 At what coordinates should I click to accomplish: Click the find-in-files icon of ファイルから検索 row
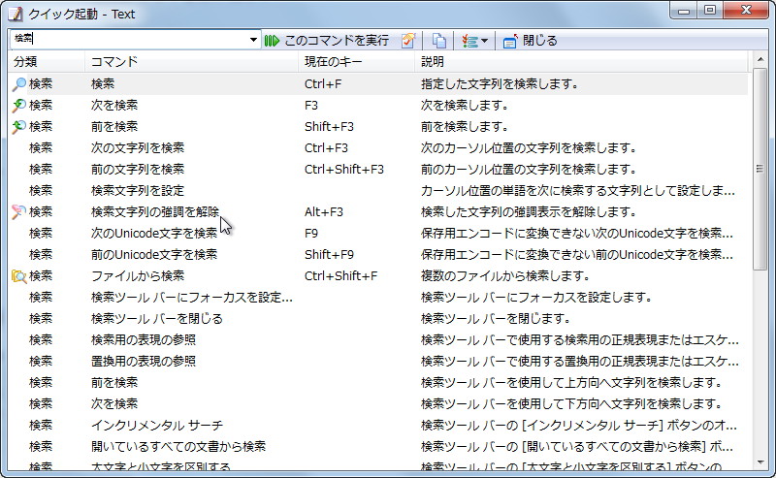coord(18,275)
